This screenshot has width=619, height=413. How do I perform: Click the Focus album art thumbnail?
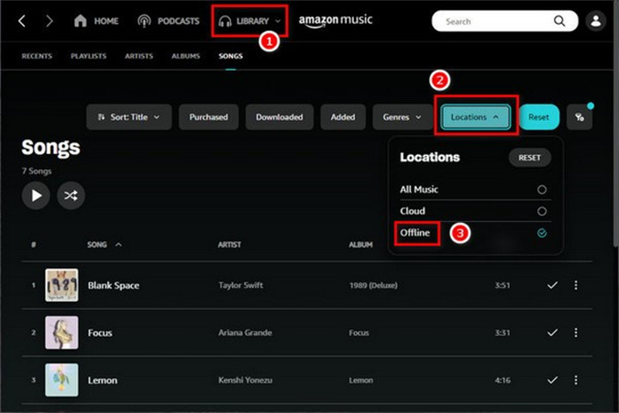[61, 332]
